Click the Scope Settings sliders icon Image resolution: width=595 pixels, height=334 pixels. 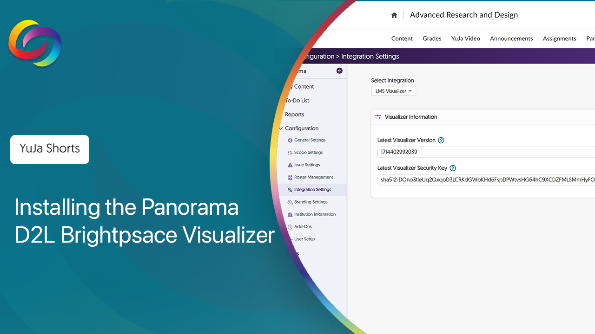pyautogui.click(x=291, y=153)
